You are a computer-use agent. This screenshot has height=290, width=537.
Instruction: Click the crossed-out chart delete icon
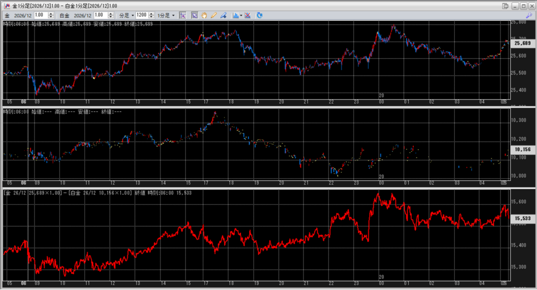[x=248, y=15]
